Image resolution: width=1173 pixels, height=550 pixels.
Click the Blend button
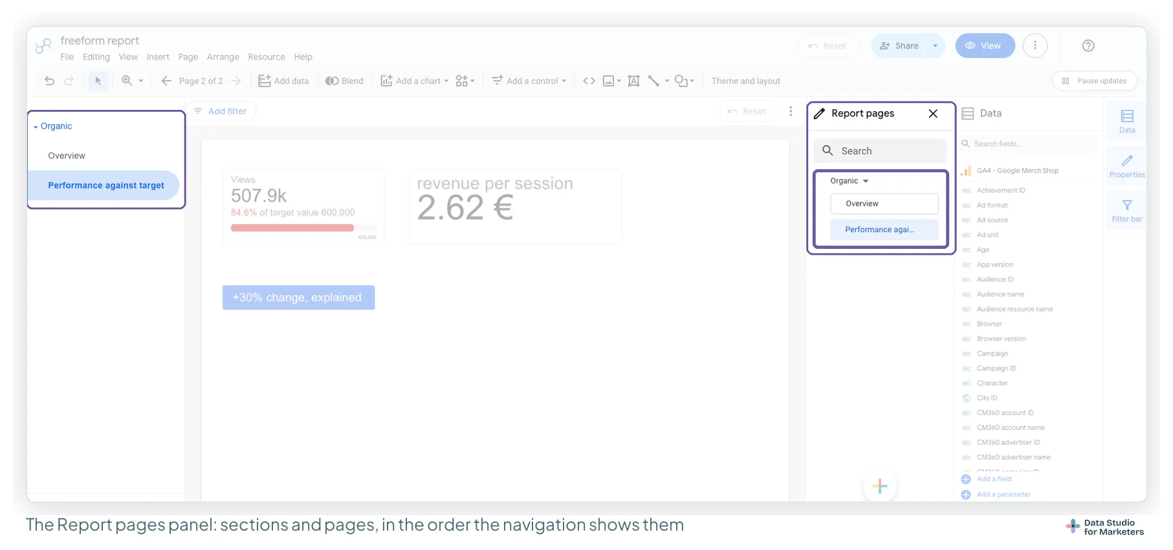point(344,81)
